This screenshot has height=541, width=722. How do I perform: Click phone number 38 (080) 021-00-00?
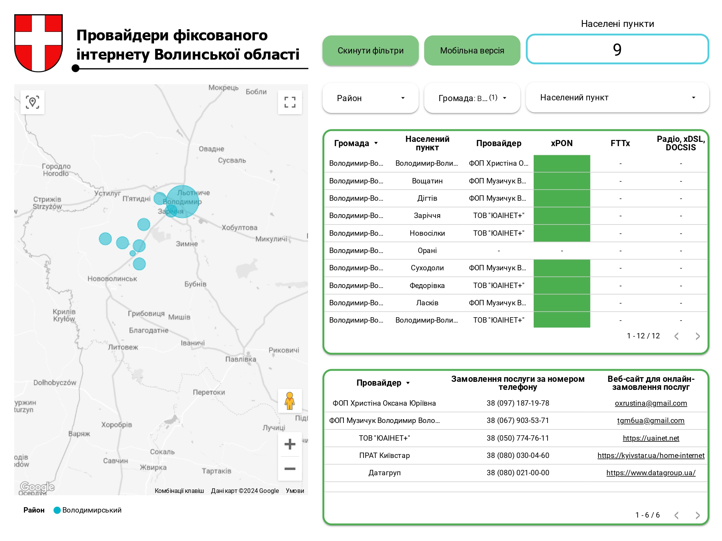coord(518,473)
